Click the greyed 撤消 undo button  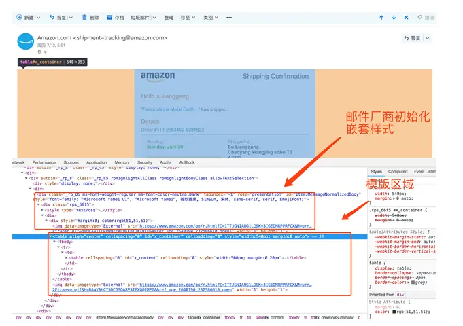coord(426,18)
